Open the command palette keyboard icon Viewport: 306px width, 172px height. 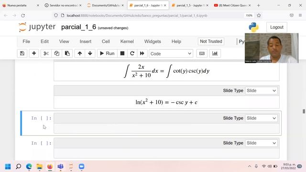(202, 54)
